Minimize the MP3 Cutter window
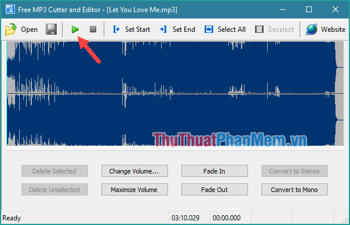Screen dimensions: 350x225 click(x=283, y=10)
